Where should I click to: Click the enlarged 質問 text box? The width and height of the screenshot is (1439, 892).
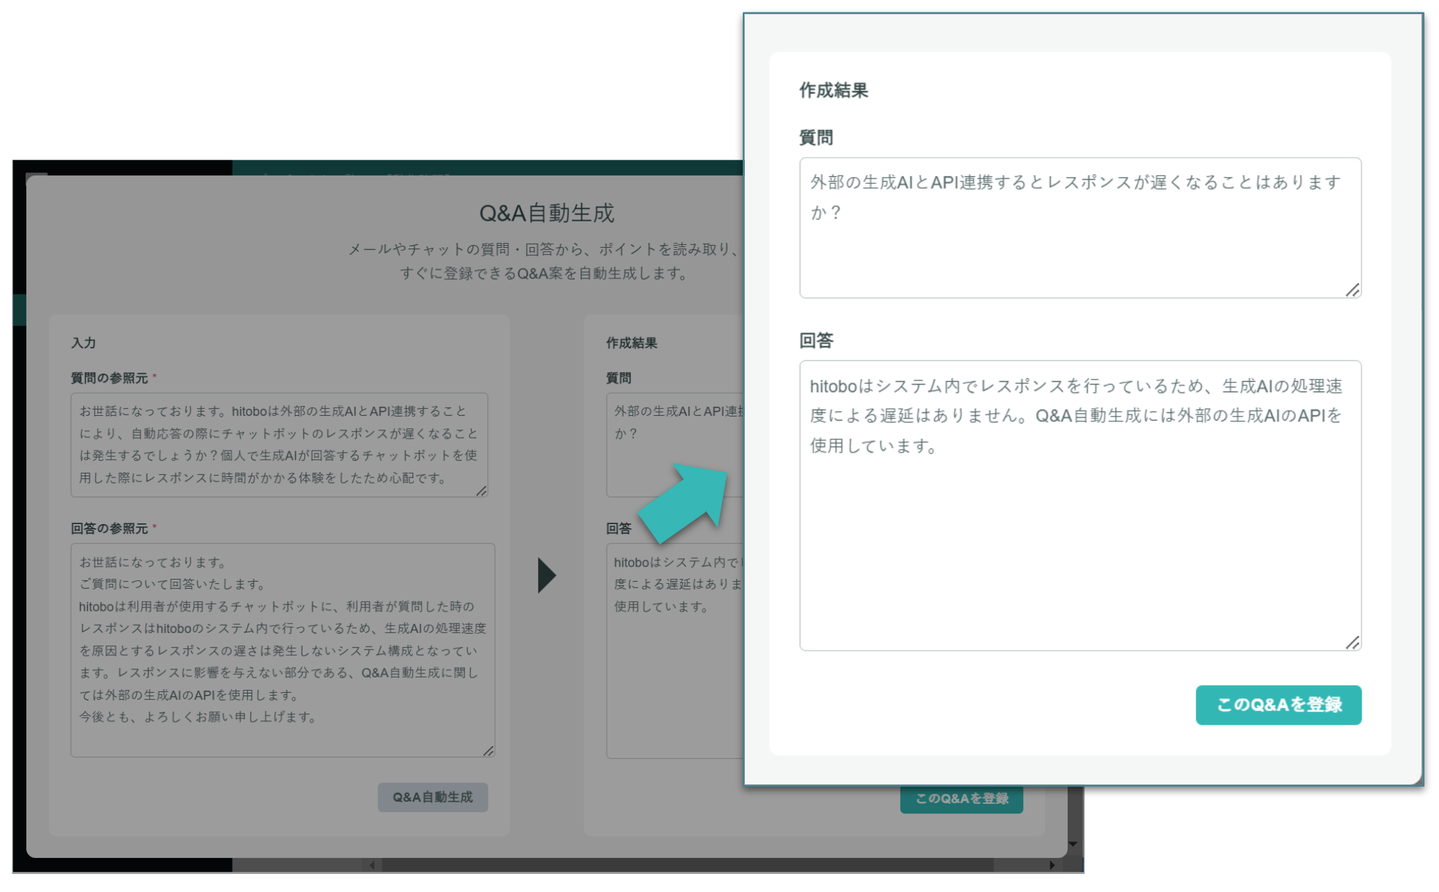[x=1079, y=228]
